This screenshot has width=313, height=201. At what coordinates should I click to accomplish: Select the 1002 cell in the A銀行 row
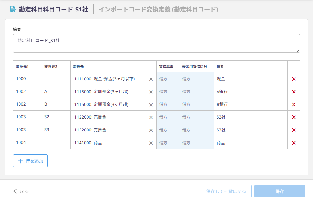(27, 92)
